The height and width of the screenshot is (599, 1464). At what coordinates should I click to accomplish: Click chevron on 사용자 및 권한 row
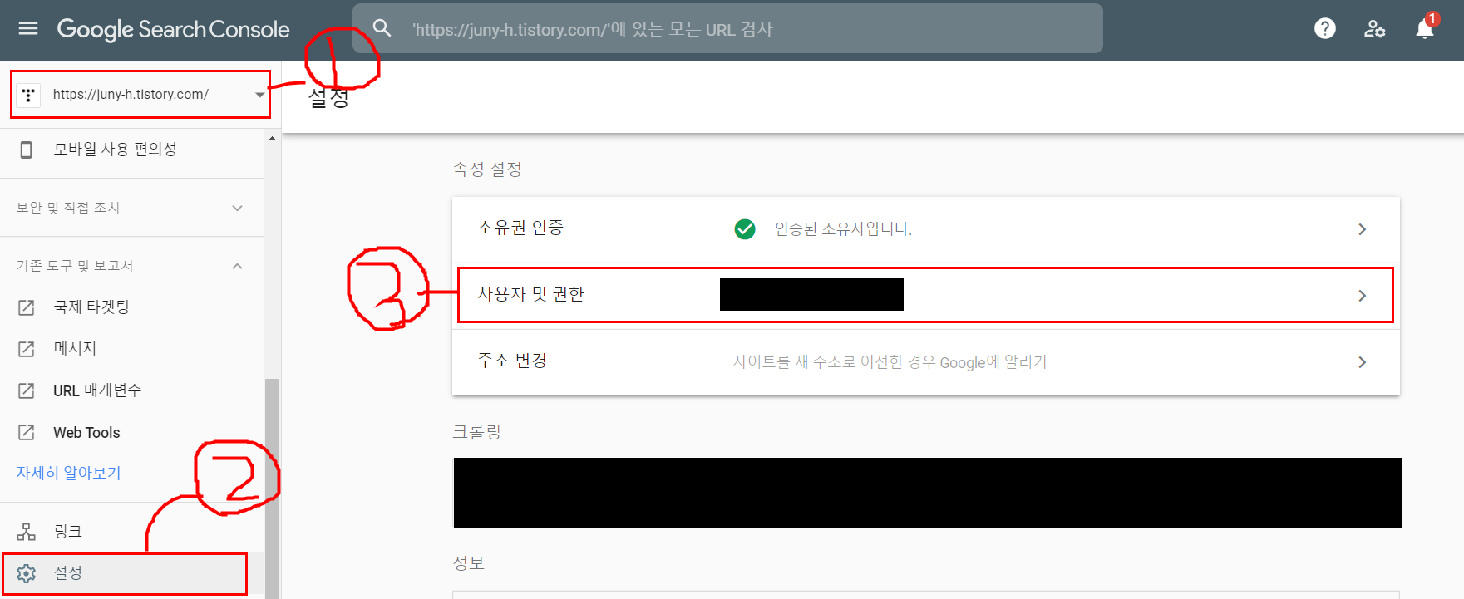[x=1362, y=296]
